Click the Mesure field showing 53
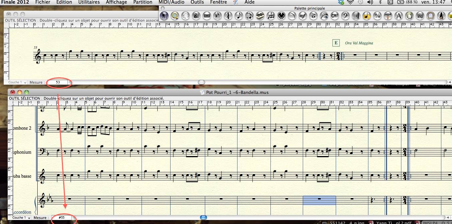 (x=58, y=82)
